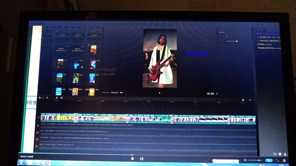
Task: Open the Windows Start button
Action: click(21, 162)
